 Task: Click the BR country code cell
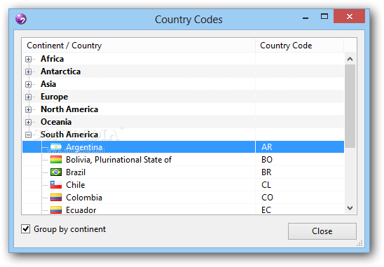point(300,172)
